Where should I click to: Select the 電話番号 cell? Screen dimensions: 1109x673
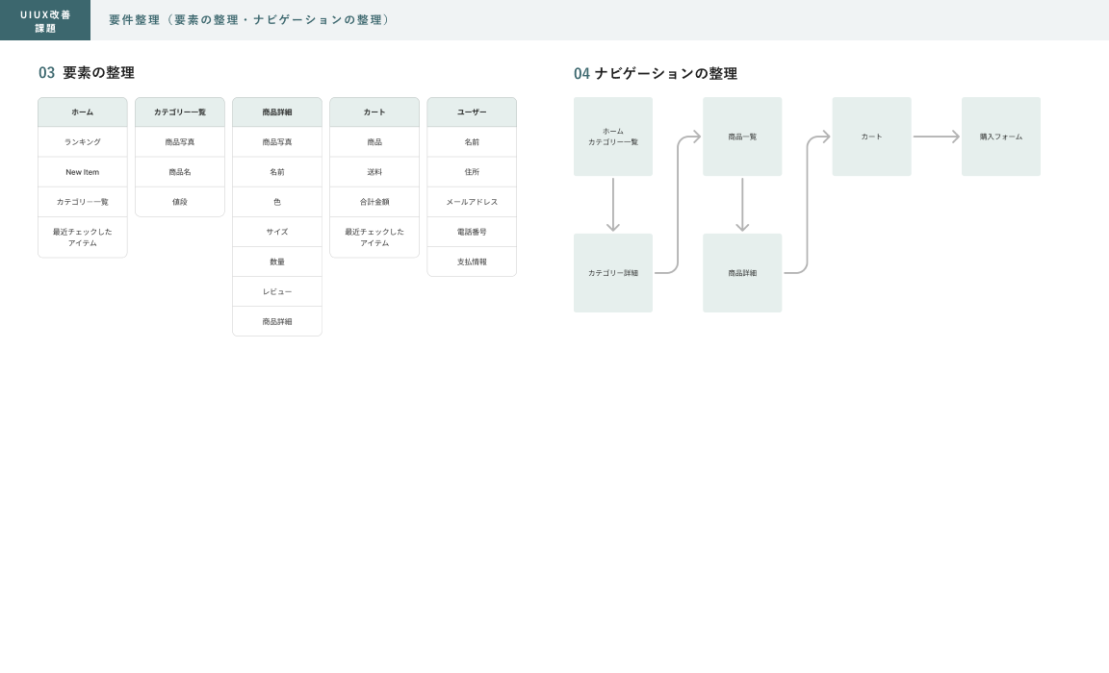[x=472, y=232]
